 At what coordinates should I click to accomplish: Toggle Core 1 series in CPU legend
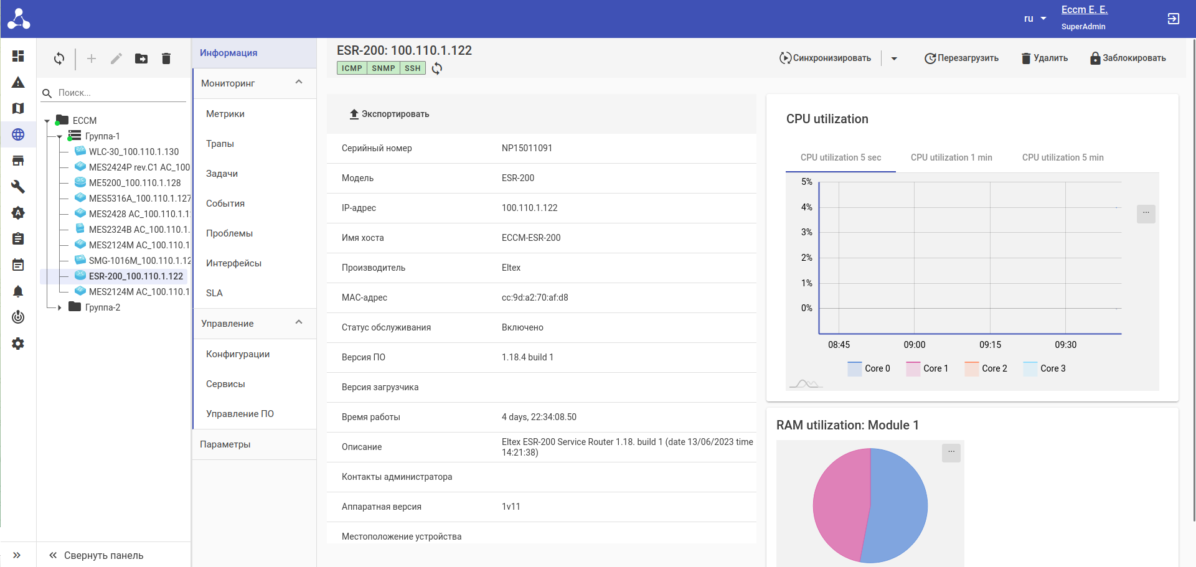928,368
